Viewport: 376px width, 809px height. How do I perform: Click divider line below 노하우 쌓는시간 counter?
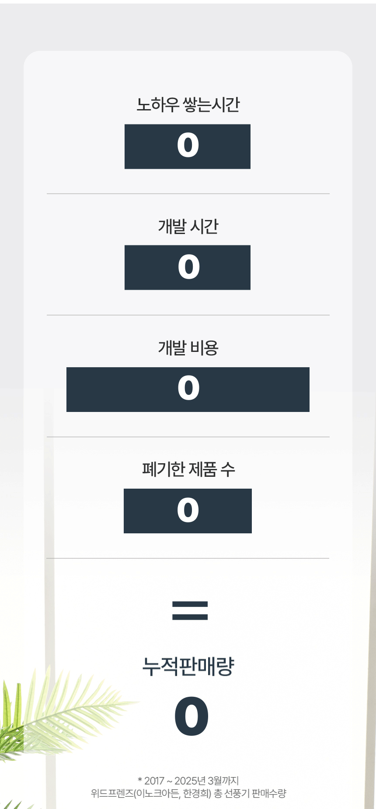coord(188,194)
